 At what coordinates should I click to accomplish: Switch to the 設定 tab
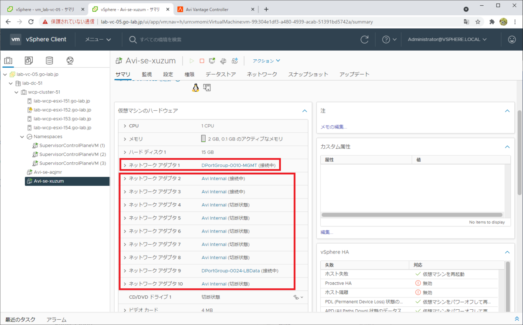[168, 74]
